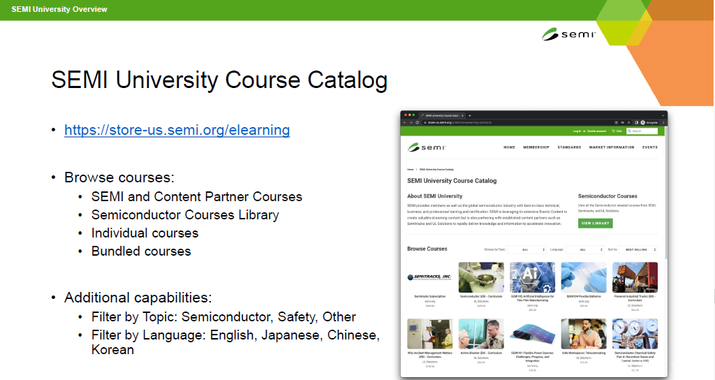Open the Why Incident Management Matters course image

pyautogui.click(x=429, y=333)
